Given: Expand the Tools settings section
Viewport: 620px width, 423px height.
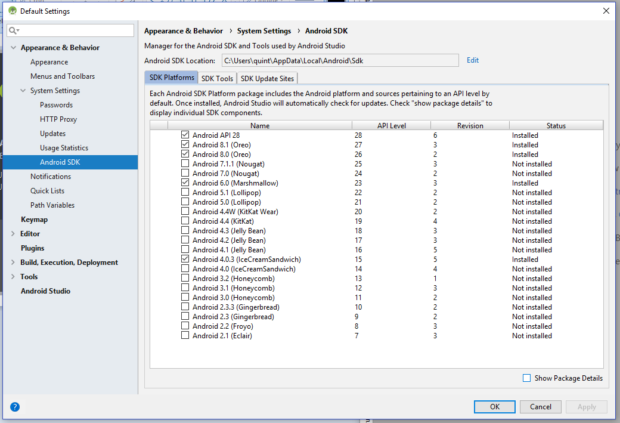Looking at the screenshot, I should click(13, 277).
